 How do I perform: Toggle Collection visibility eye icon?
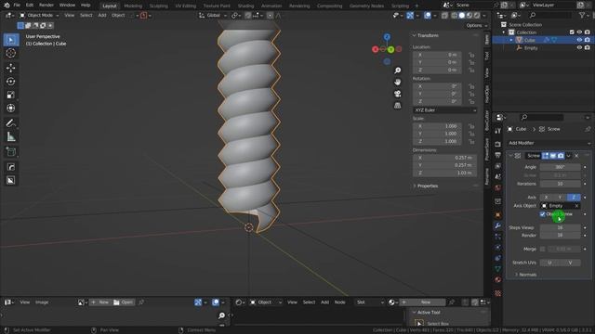pos(579,32)
